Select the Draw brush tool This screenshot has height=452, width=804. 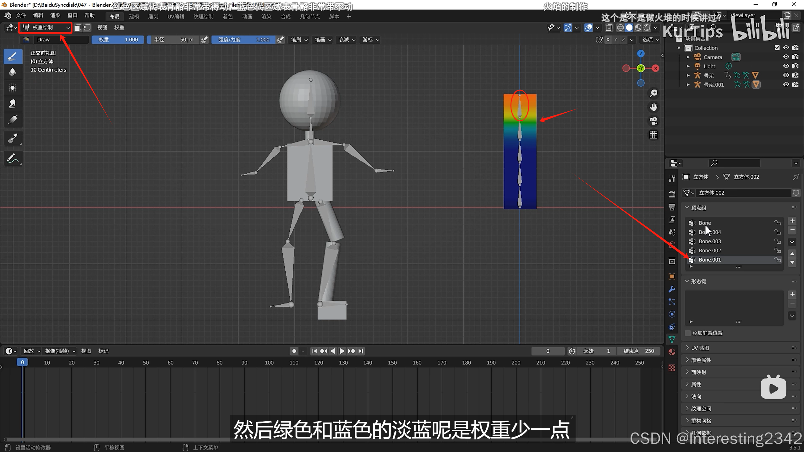pos(13,56)
